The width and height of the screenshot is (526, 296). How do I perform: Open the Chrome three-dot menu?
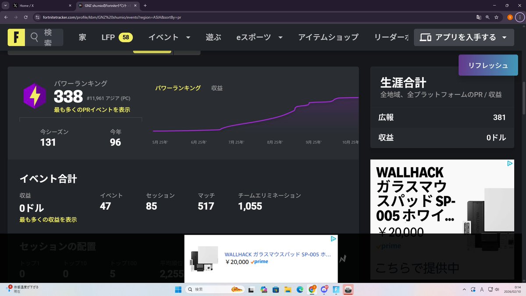519,17
